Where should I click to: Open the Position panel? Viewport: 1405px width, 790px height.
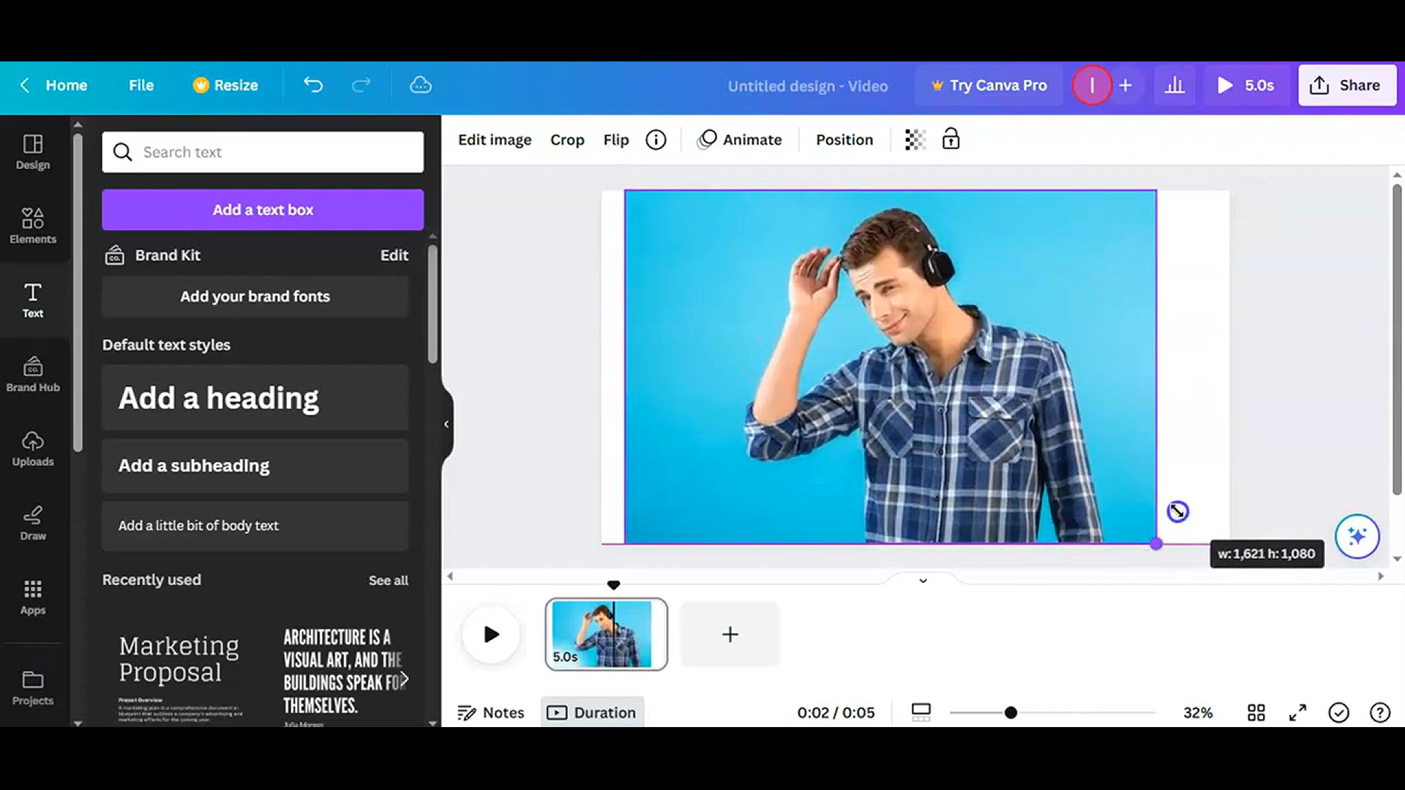[844, 140]
